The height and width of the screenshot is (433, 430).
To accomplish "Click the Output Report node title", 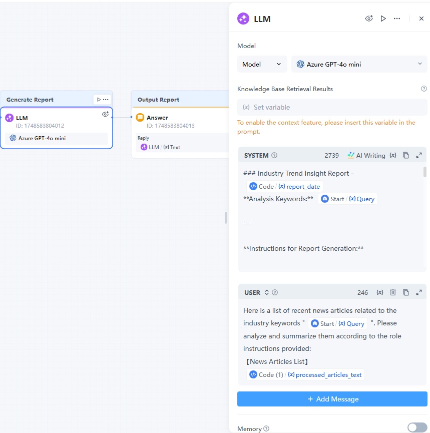I will [x=158, y=100].
